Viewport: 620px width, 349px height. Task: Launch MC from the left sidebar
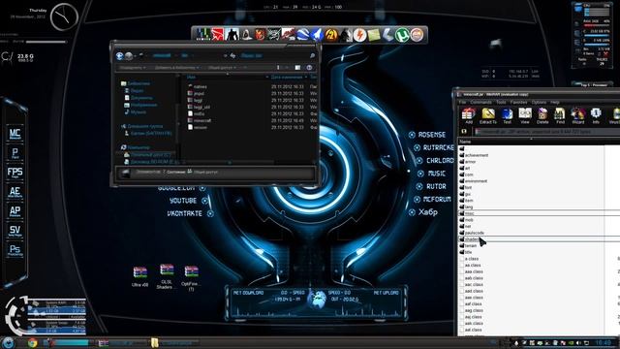[x=15, y=134]
